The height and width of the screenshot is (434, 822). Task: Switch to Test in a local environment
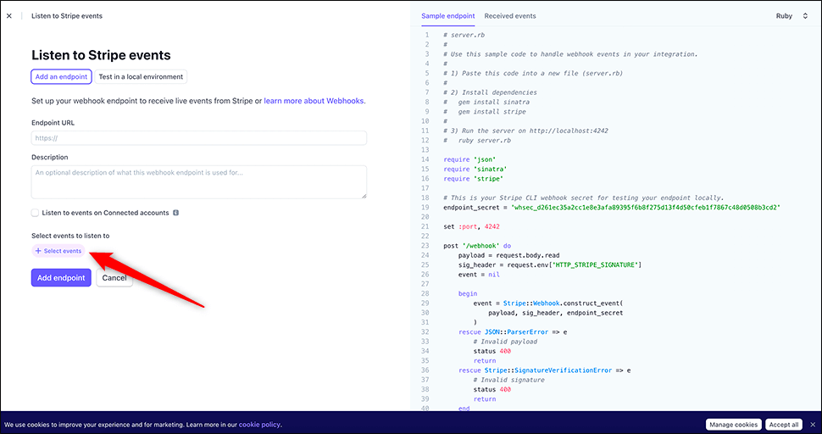click(x=141, y=76)
